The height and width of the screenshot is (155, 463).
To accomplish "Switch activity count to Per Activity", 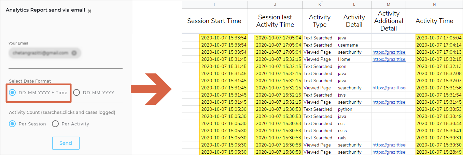I will click(x=55, y=124).
